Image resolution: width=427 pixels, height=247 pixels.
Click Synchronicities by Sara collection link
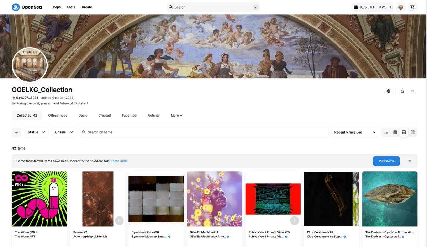coord(149,237)
